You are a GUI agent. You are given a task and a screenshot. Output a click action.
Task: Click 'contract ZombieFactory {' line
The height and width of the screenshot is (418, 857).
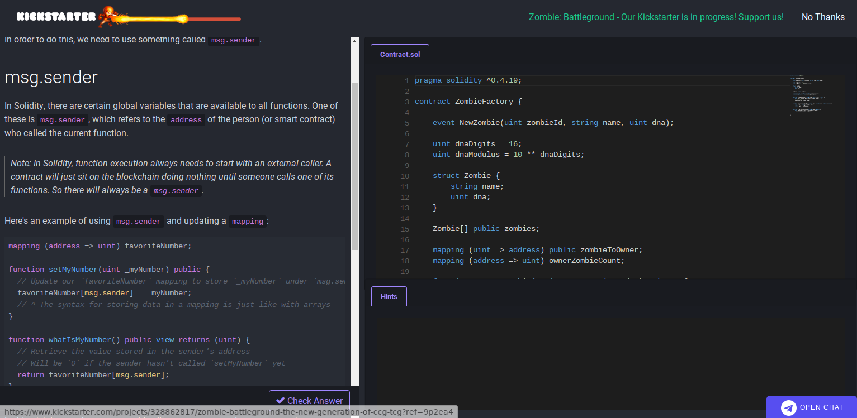468,102
